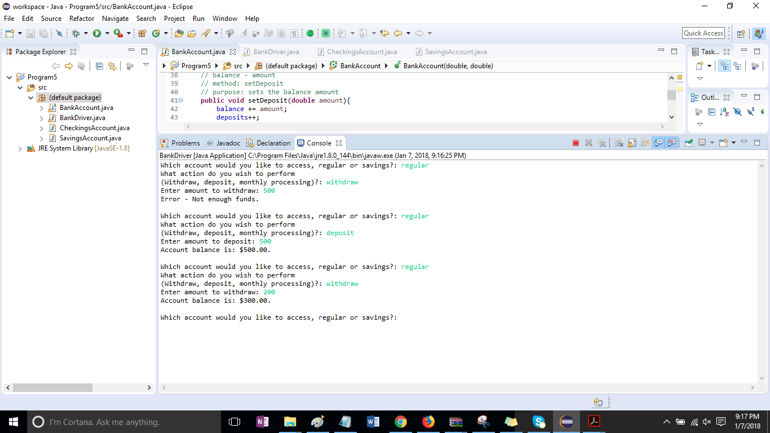This screenshot has height=433, width=770.
Task: Click the Open Console icon
Action: (724, 143)
